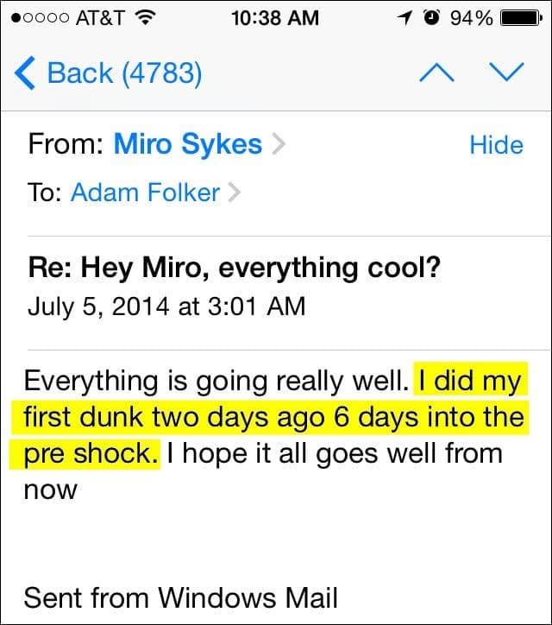Go to previous message with up arrow

(436, 73)
